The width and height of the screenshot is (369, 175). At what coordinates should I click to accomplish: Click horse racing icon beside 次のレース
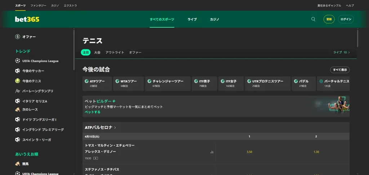17,109
